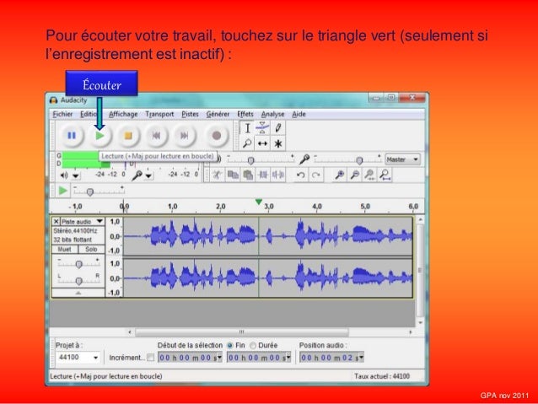Open the Aide menu
This screenshot has height=404, width=538.
[299, 114]
